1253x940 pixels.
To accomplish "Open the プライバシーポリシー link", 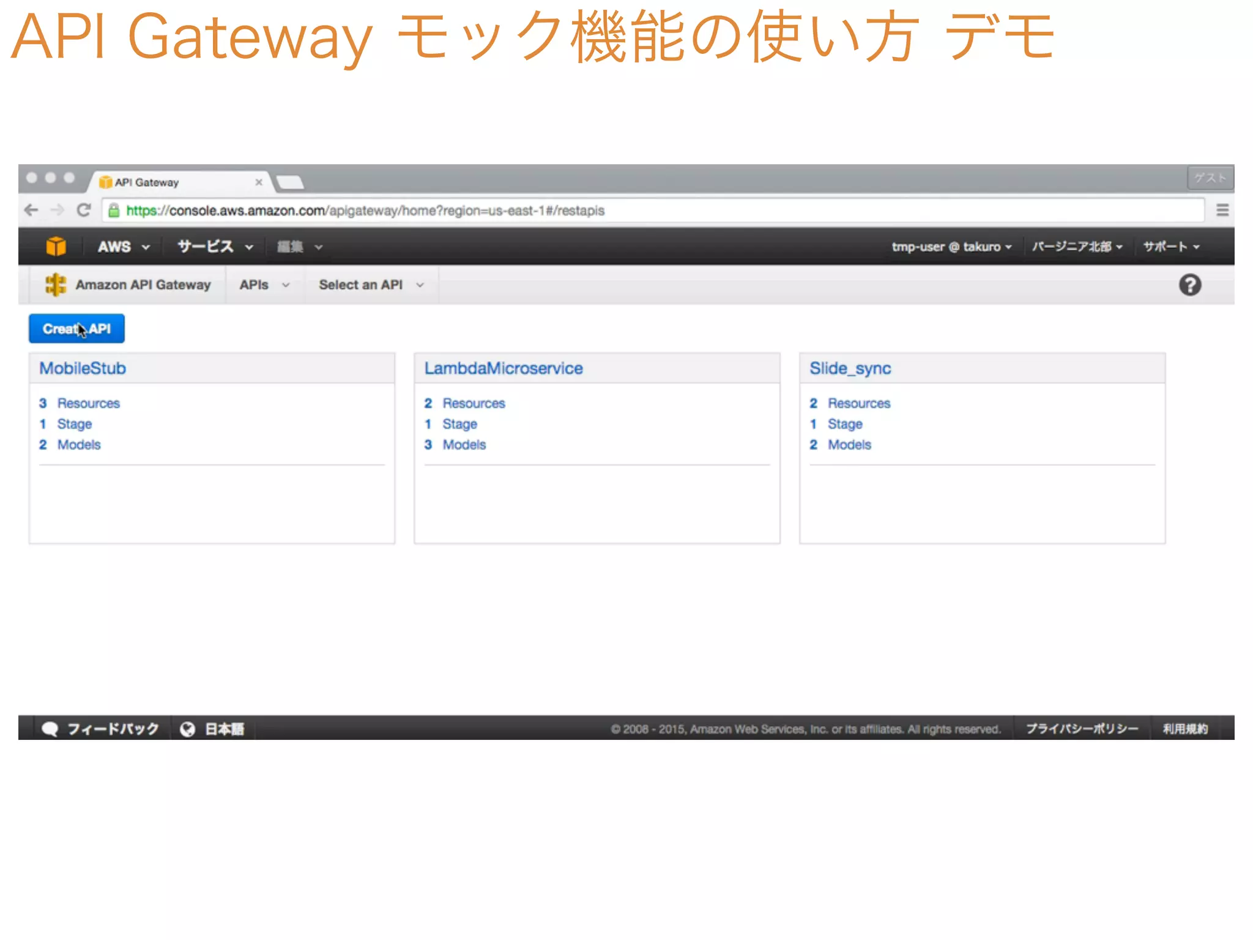I will click(x=1082, y=729).
